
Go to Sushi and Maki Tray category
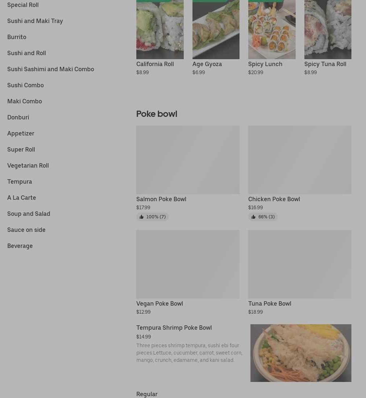(x=35, y=21)
